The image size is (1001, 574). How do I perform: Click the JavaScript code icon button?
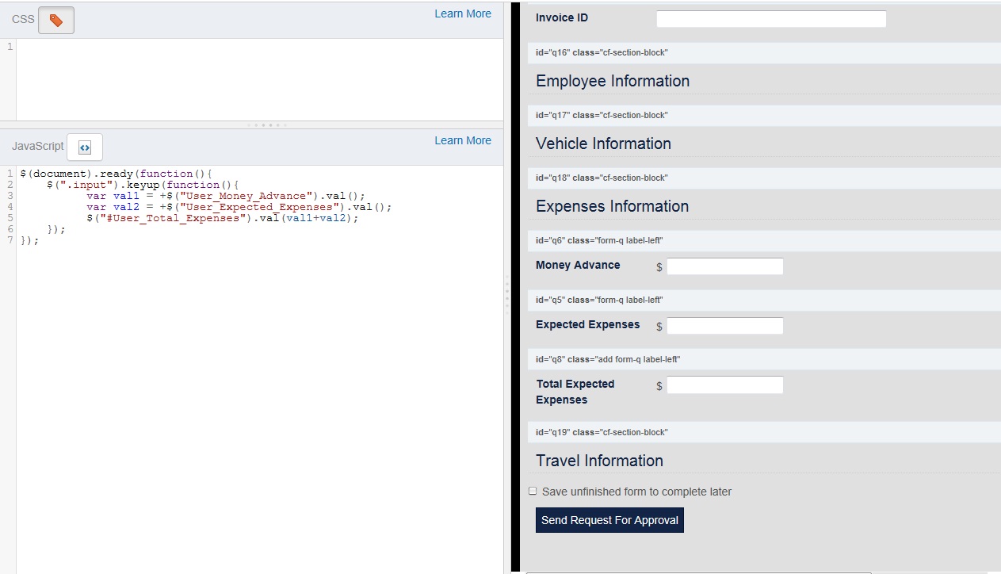[85, 147]
